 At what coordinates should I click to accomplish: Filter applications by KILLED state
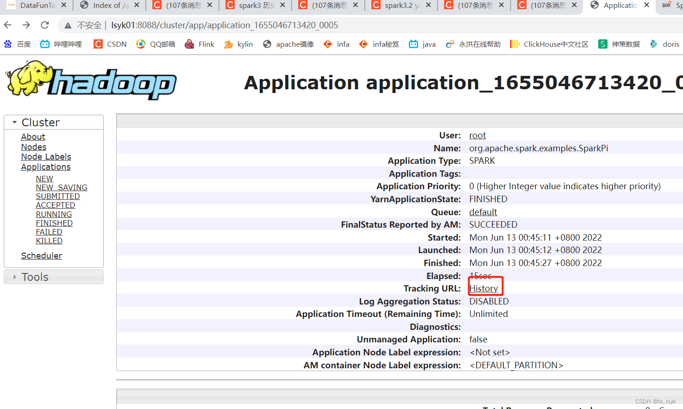point(49,241)
